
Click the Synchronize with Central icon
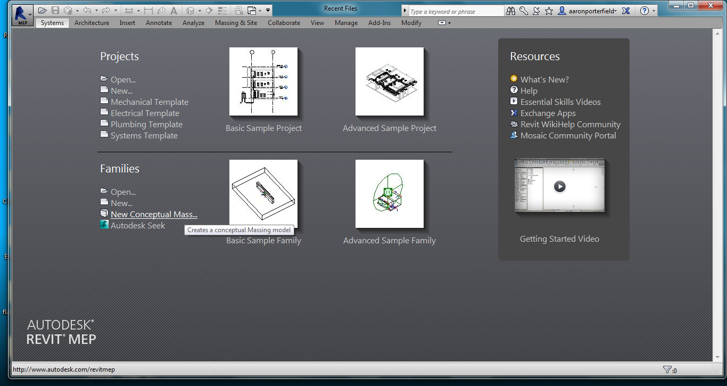(x=68, y=11)
